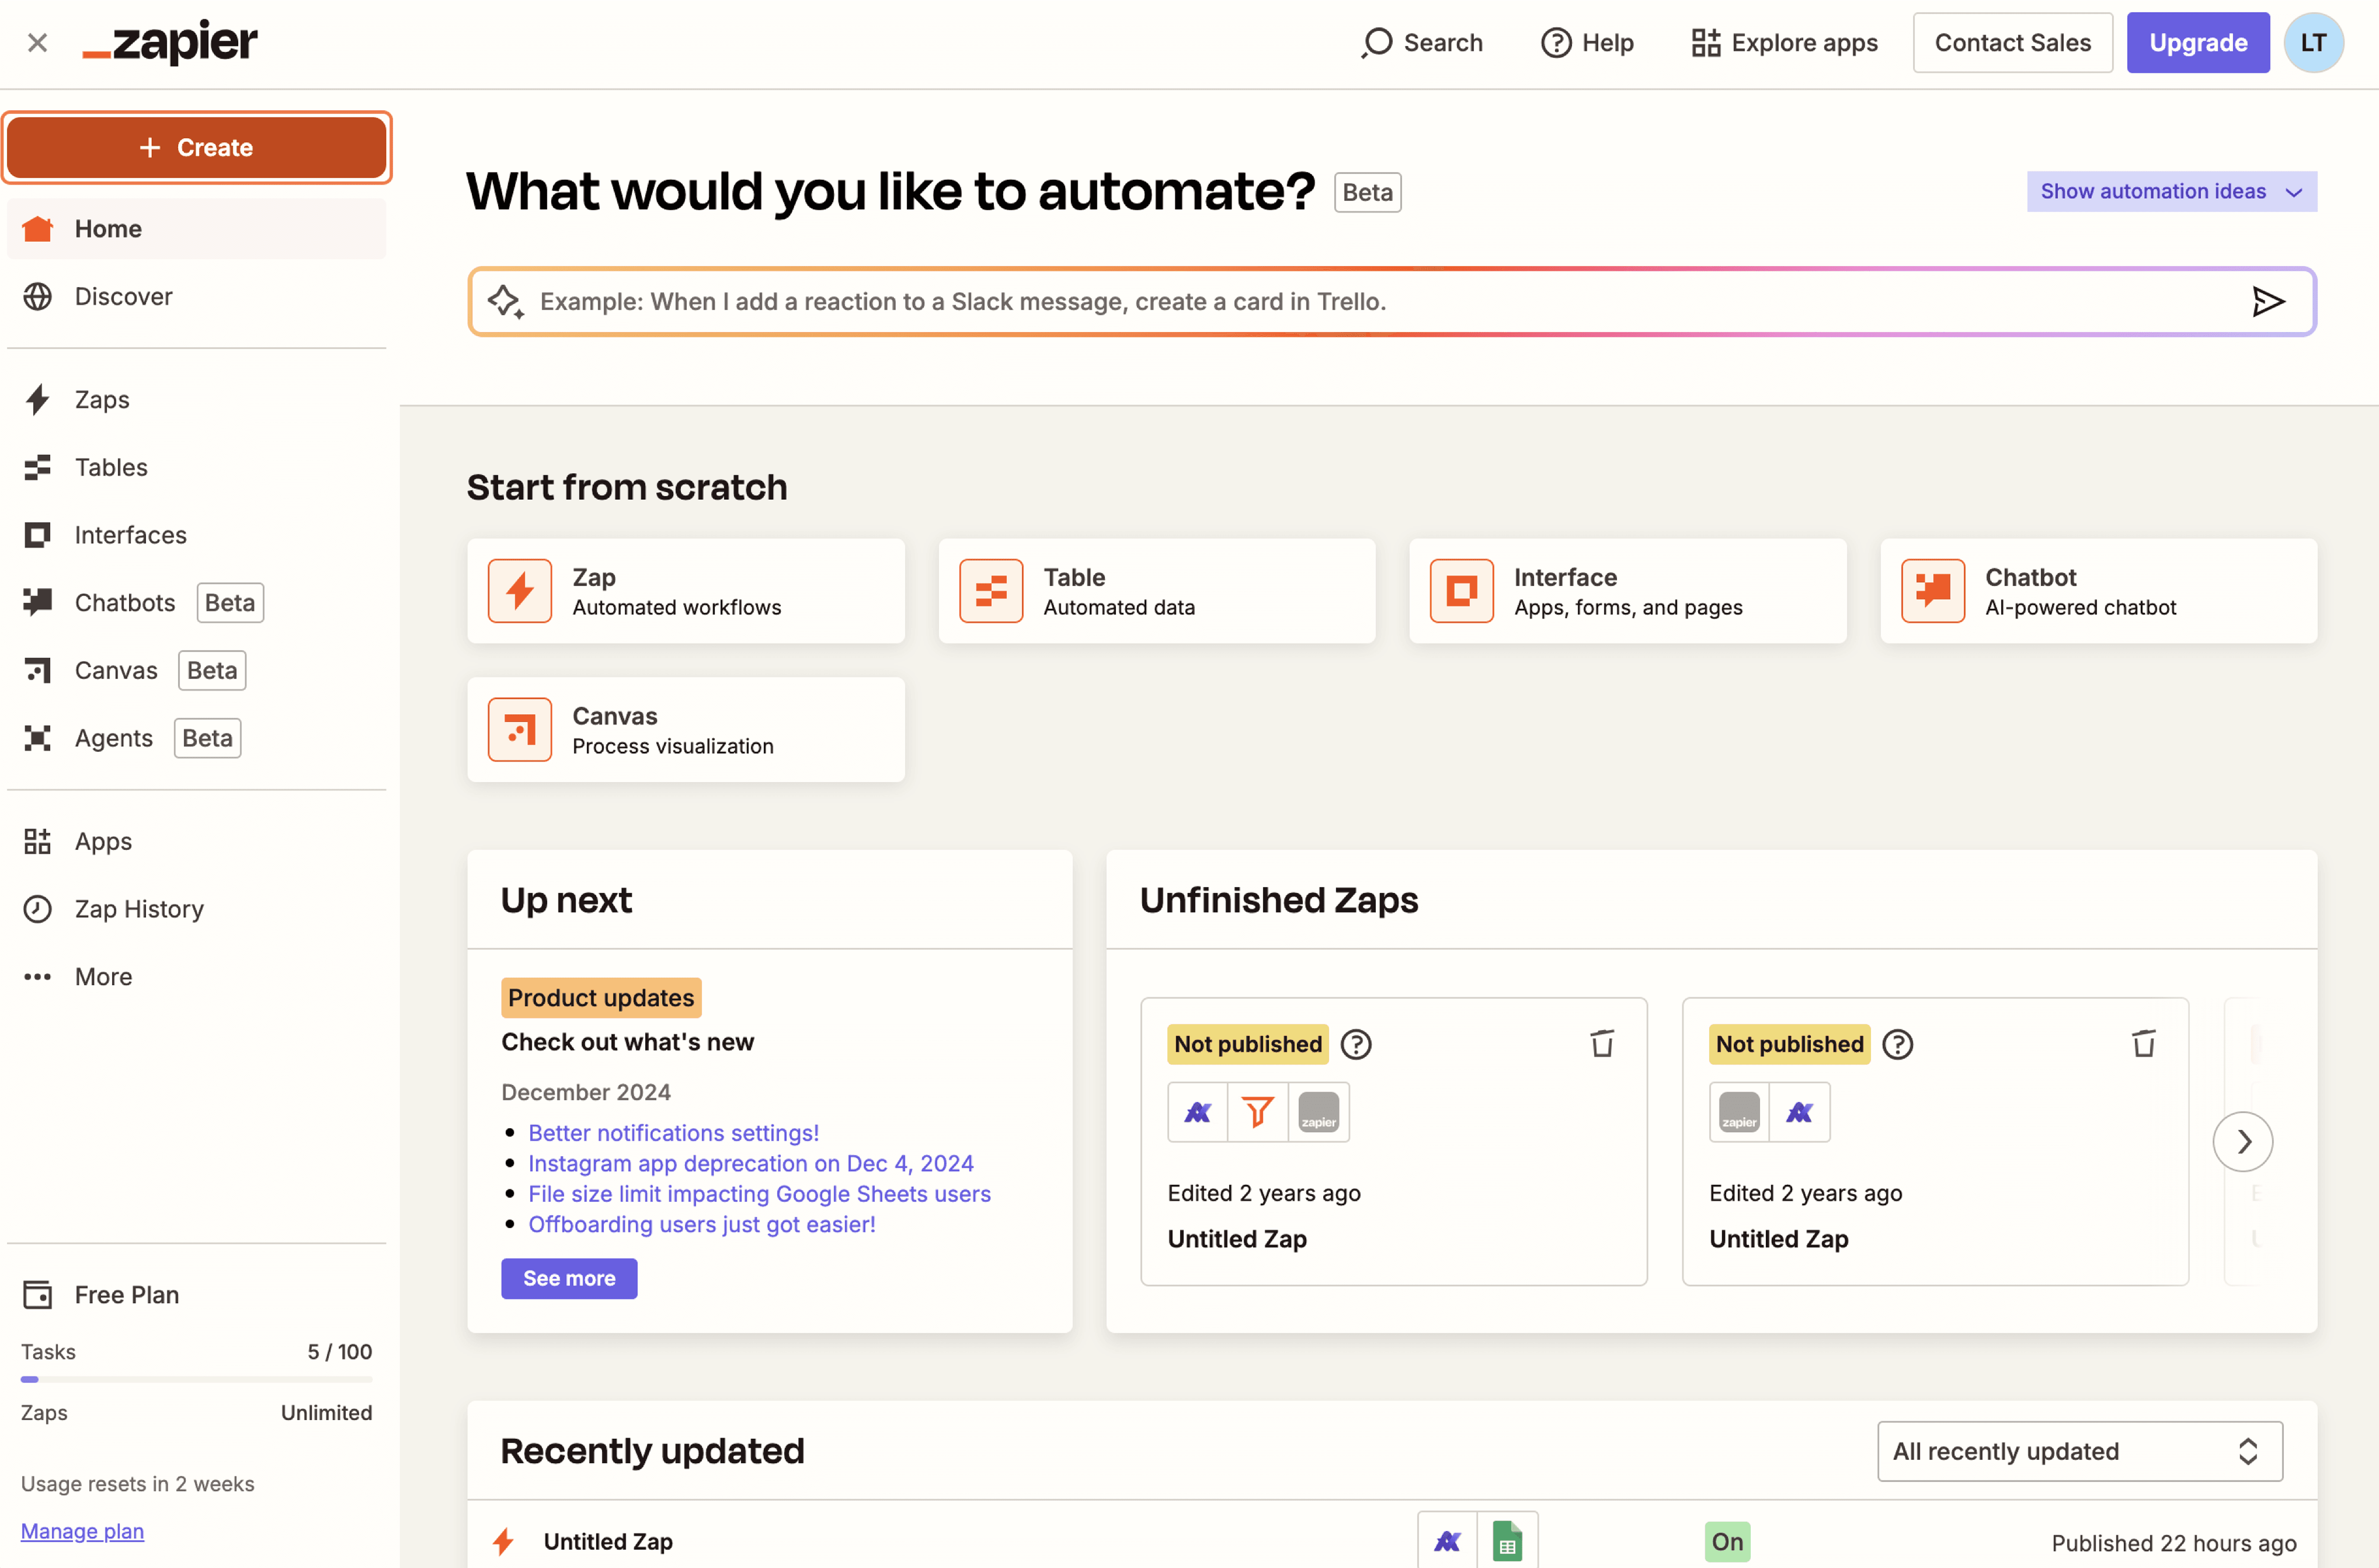Show next unfinished Zaps with the chevron
The width and height of the screenshot is (2379, 1568).
2242,1142
